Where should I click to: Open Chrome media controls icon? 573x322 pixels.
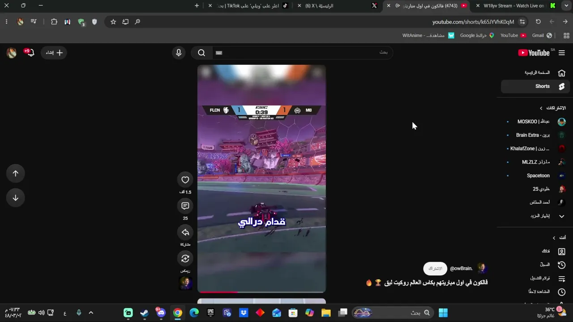pyautogui.click(x=34, y=21)
